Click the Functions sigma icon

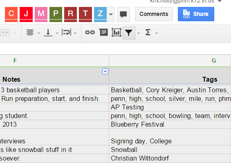click(x=148, y=32)
